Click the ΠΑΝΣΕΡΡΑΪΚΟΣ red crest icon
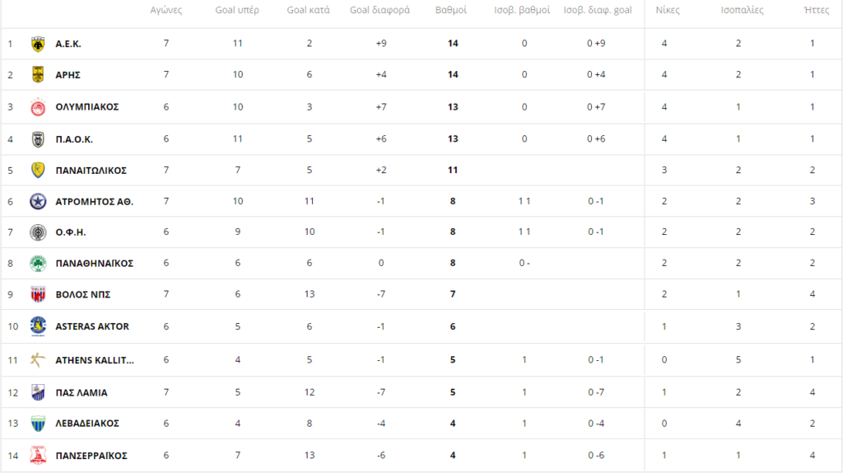The width and height of the screenshot is (843, 473). 38,456
